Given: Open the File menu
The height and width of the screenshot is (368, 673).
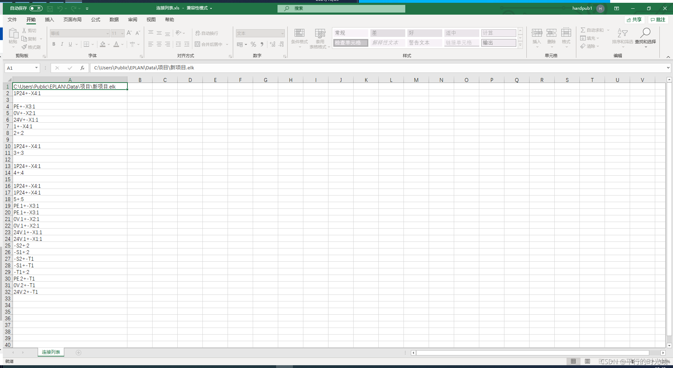Looking at the screenshot, I should click(x=12, y=20).
